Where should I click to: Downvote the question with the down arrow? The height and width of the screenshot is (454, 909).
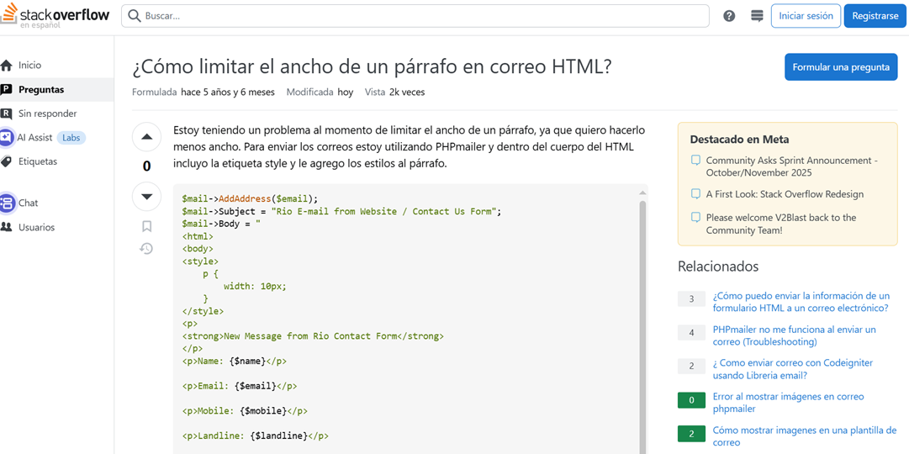tap(146, 197)
